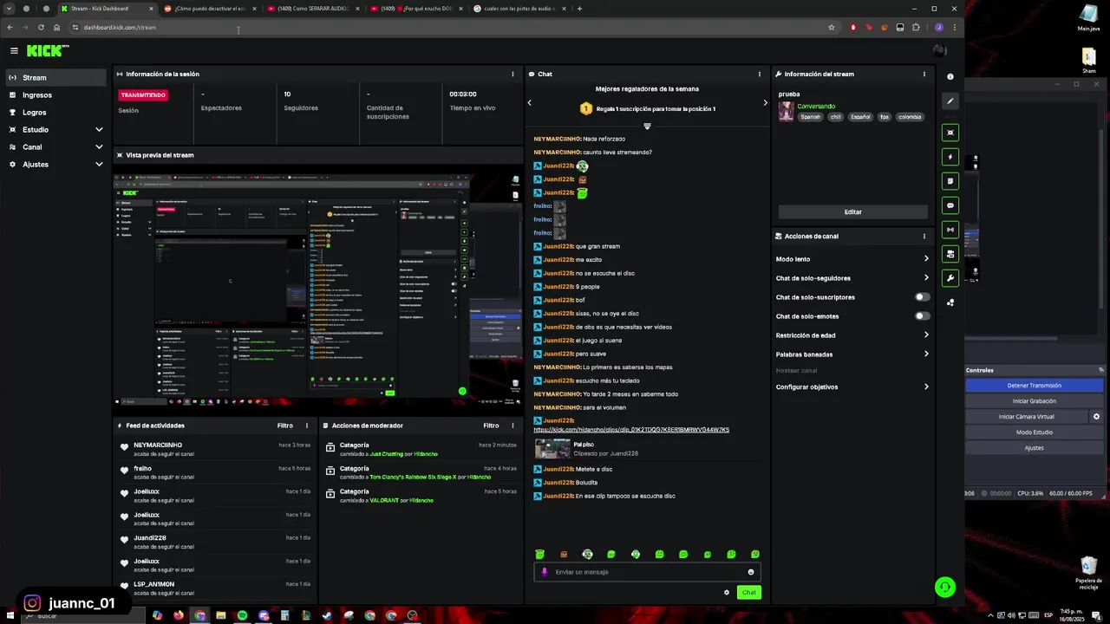Pick the first green emote in quick row
1110x624 pixels.
point(539,555)
